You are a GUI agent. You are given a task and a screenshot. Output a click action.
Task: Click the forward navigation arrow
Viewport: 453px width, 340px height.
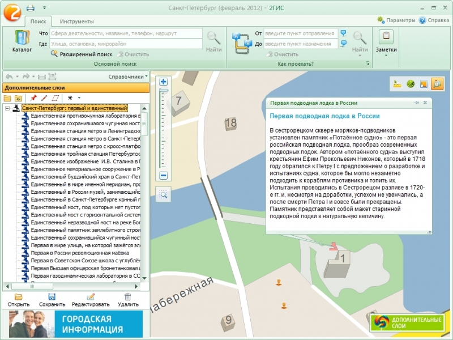click(25, 76)
